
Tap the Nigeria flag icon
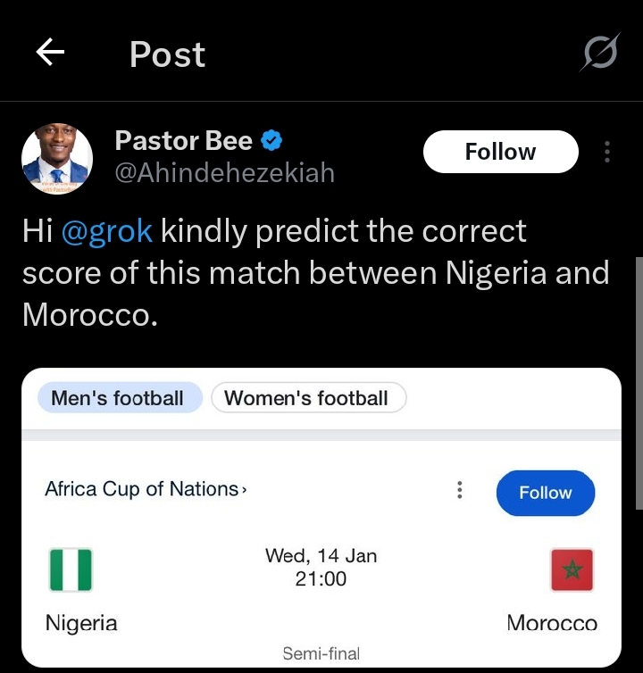tap(70, 569)
